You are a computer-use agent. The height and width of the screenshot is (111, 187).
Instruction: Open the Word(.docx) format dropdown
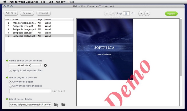[x=25, y=65]
